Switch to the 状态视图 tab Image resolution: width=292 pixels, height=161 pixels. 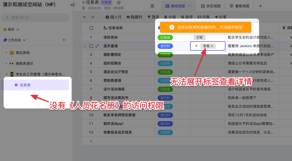(211, 6)
